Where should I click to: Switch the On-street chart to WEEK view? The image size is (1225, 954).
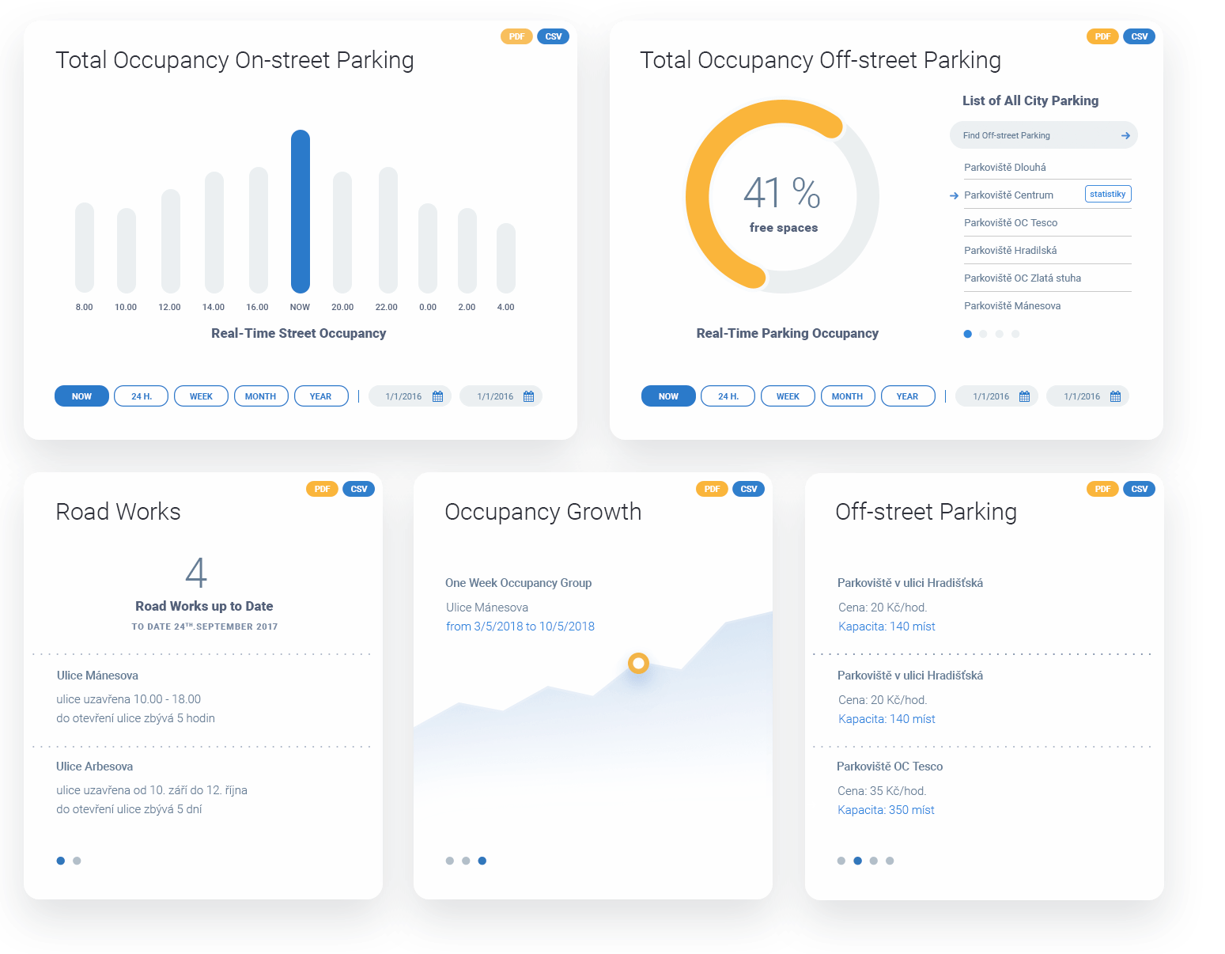click(201, 396)
